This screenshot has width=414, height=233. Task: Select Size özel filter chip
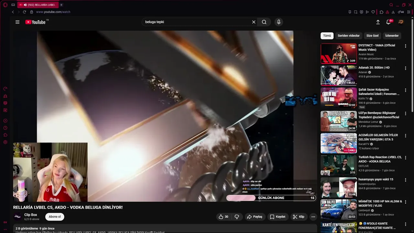click(x=372, y=36)
